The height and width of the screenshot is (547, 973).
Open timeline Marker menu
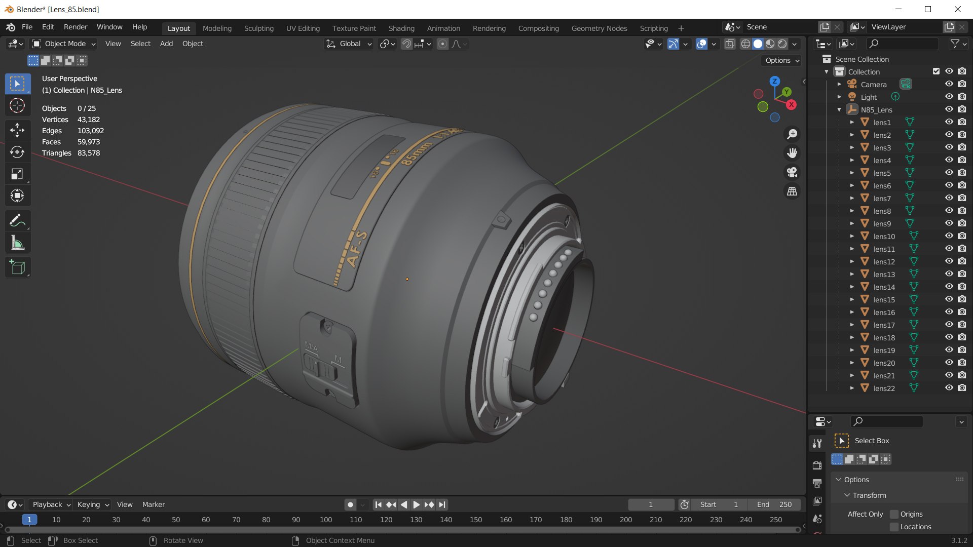(x=154, y=504)
